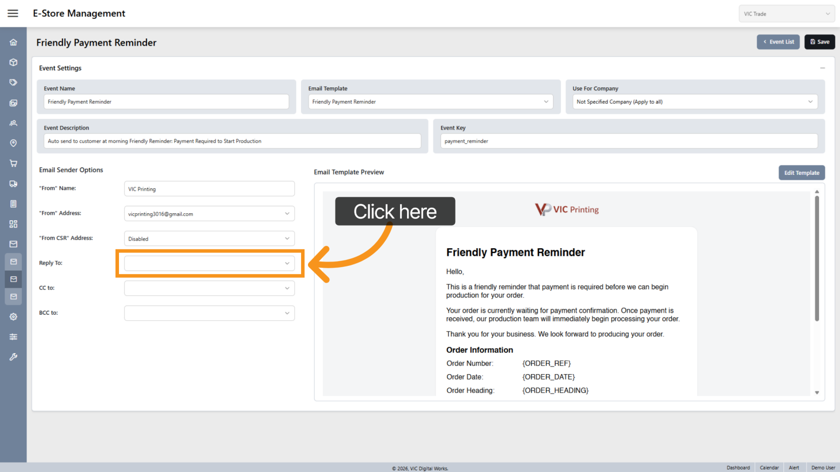Open the location pin icon in sidebar
The image size is (840, 472).
[x=13, y=143]
